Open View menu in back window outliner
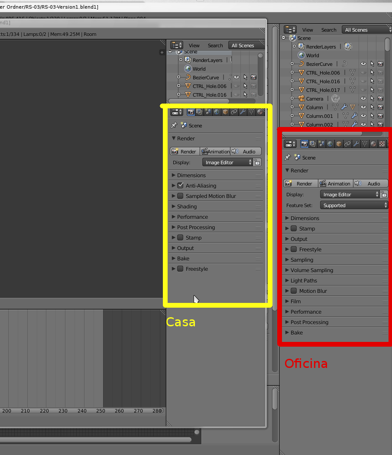Image resolution: width=392 pixels, height=455 pixels. click(307, 30)
